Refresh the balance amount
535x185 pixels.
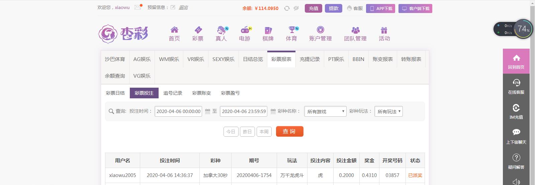click(x=287, y=8)
